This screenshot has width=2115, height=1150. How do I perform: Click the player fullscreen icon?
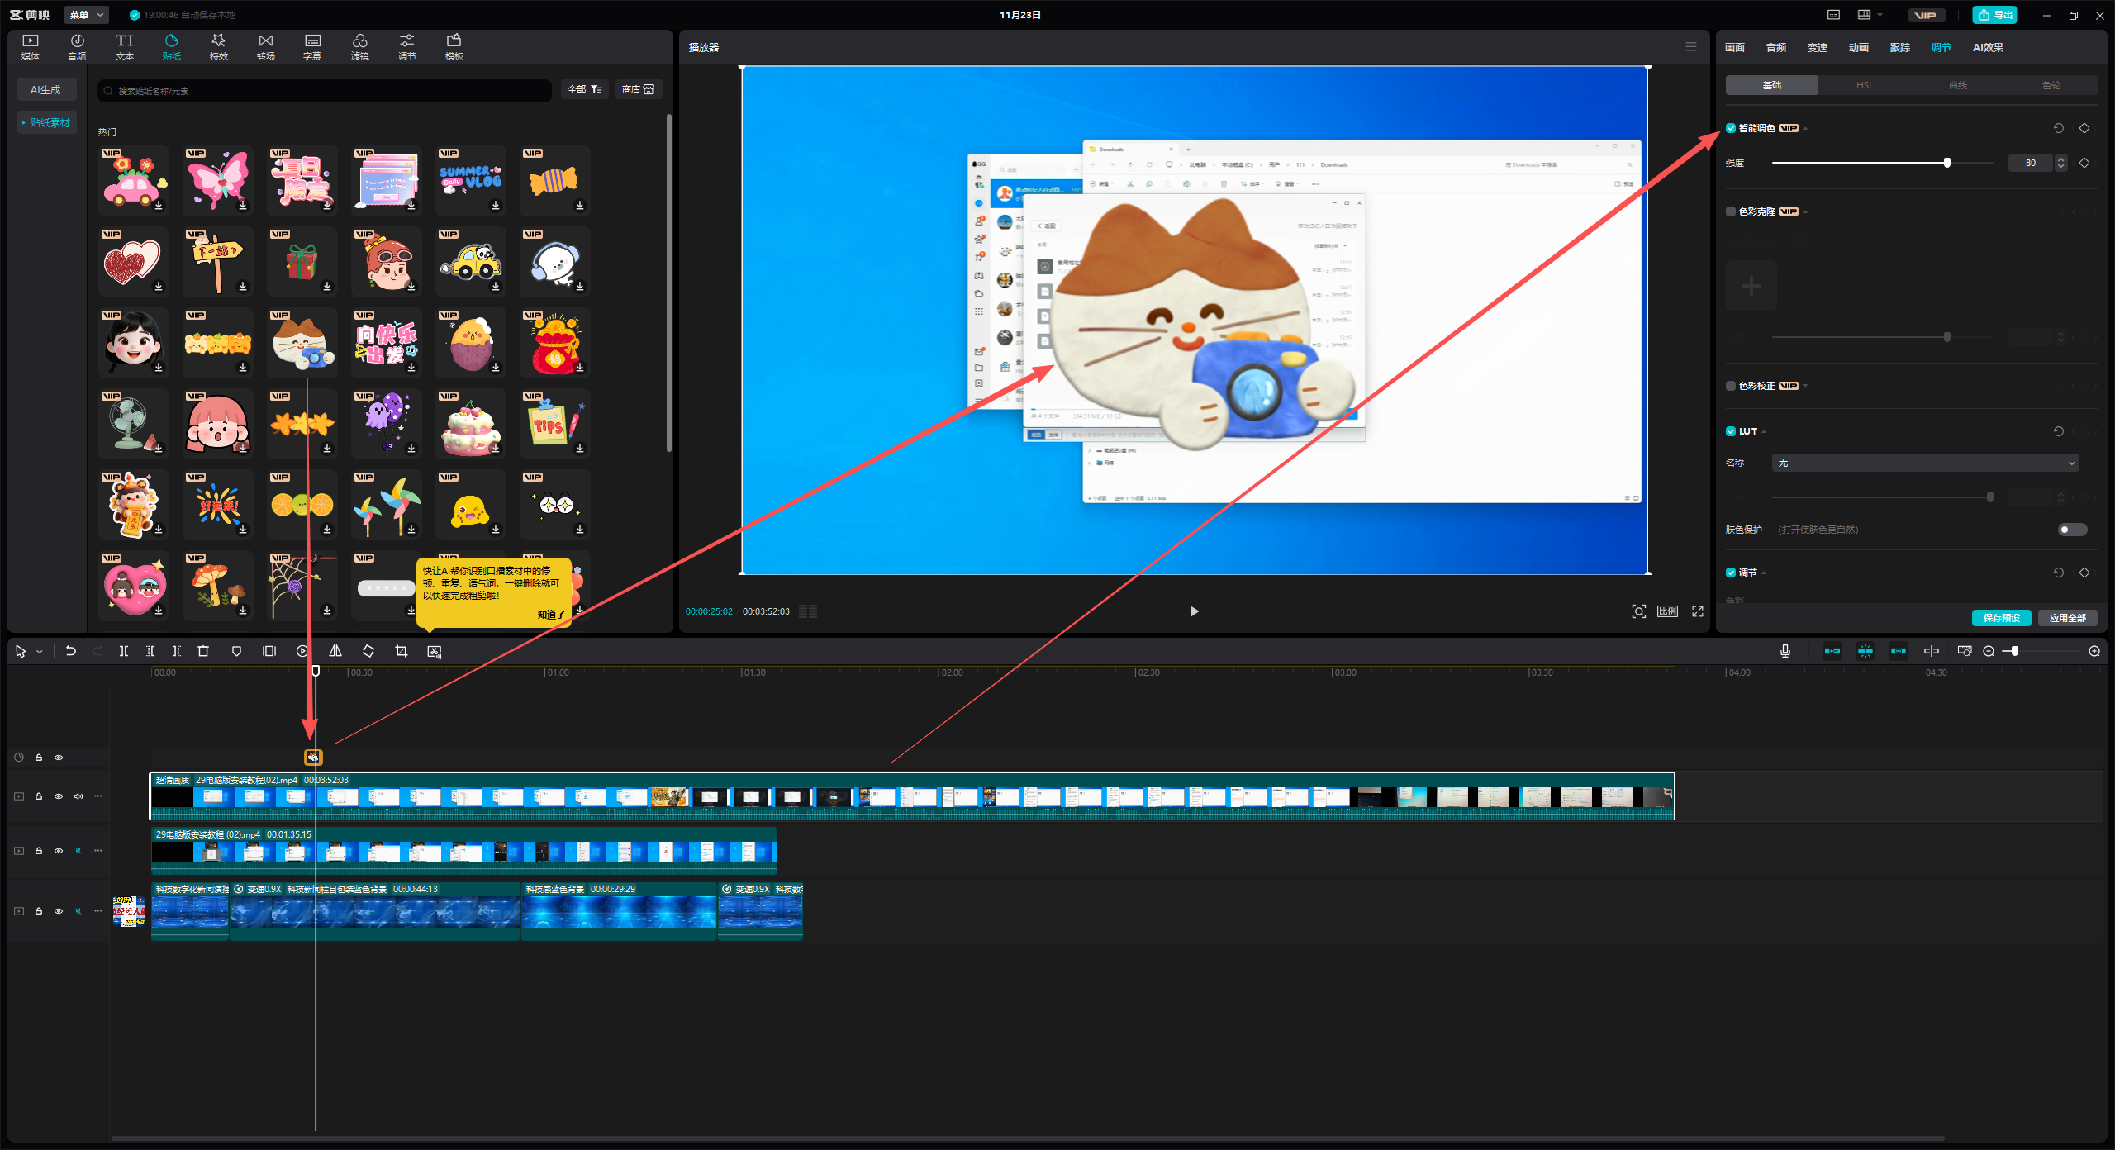pos(1698,611)
